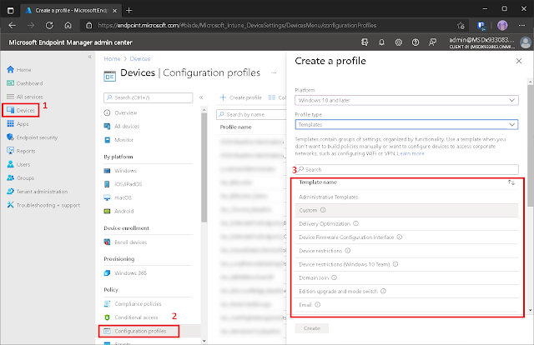Open Troubleshooting + support
The image size is (534, 345).
tap(43, 205)
